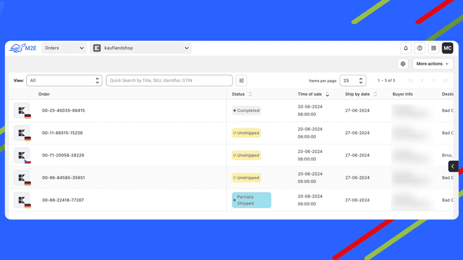The width and height of the screenshot is (463, 260).
Task: Open the Orders section dropdown
Action: pos(64,48)
